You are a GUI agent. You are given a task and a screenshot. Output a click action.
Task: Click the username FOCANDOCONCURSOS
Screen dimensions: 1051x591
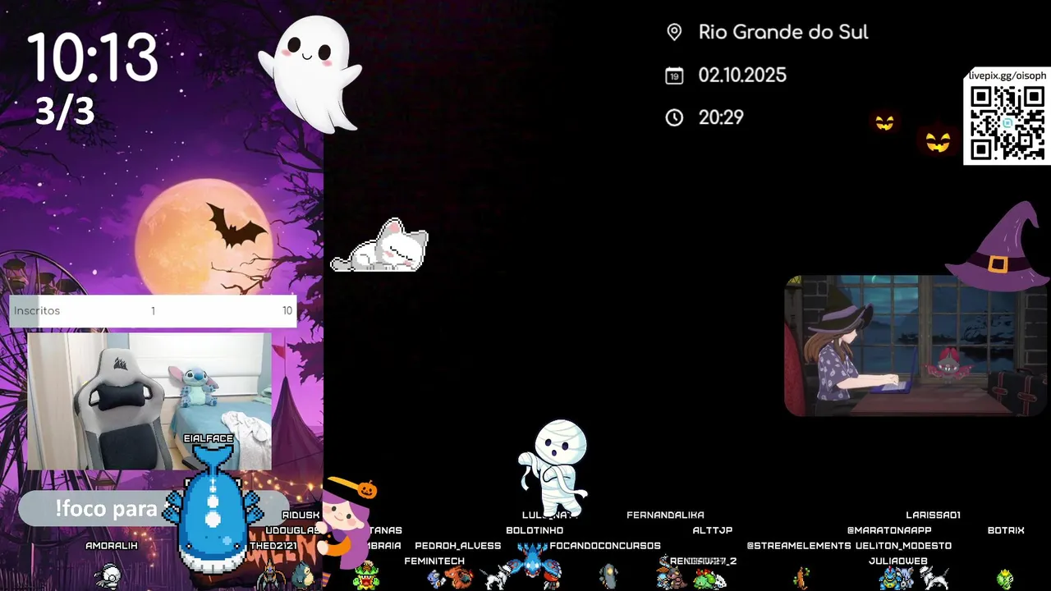pyautogui.click(x=605, y=546)
